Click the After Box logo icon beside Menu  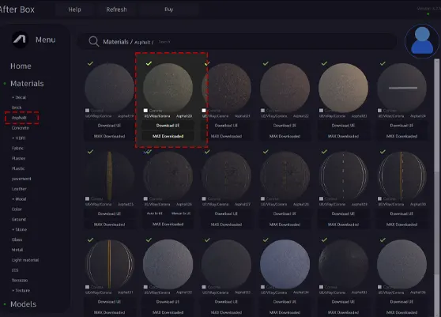coord(20,40)
